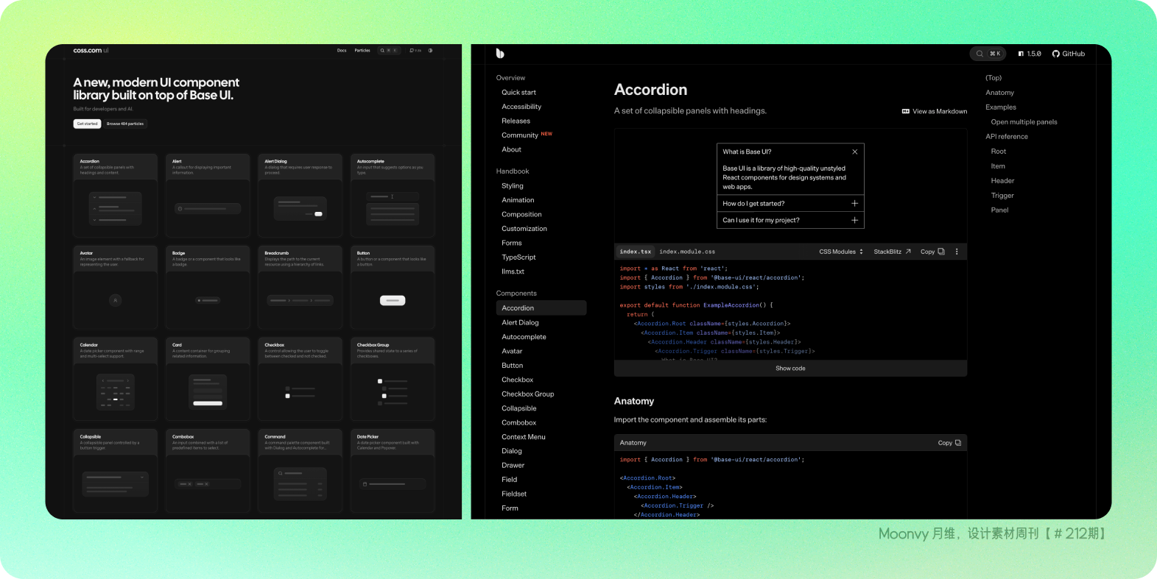1157x579 pixels.
Task: Click the Base UI logo icon
Action: (x=500, y=54)
